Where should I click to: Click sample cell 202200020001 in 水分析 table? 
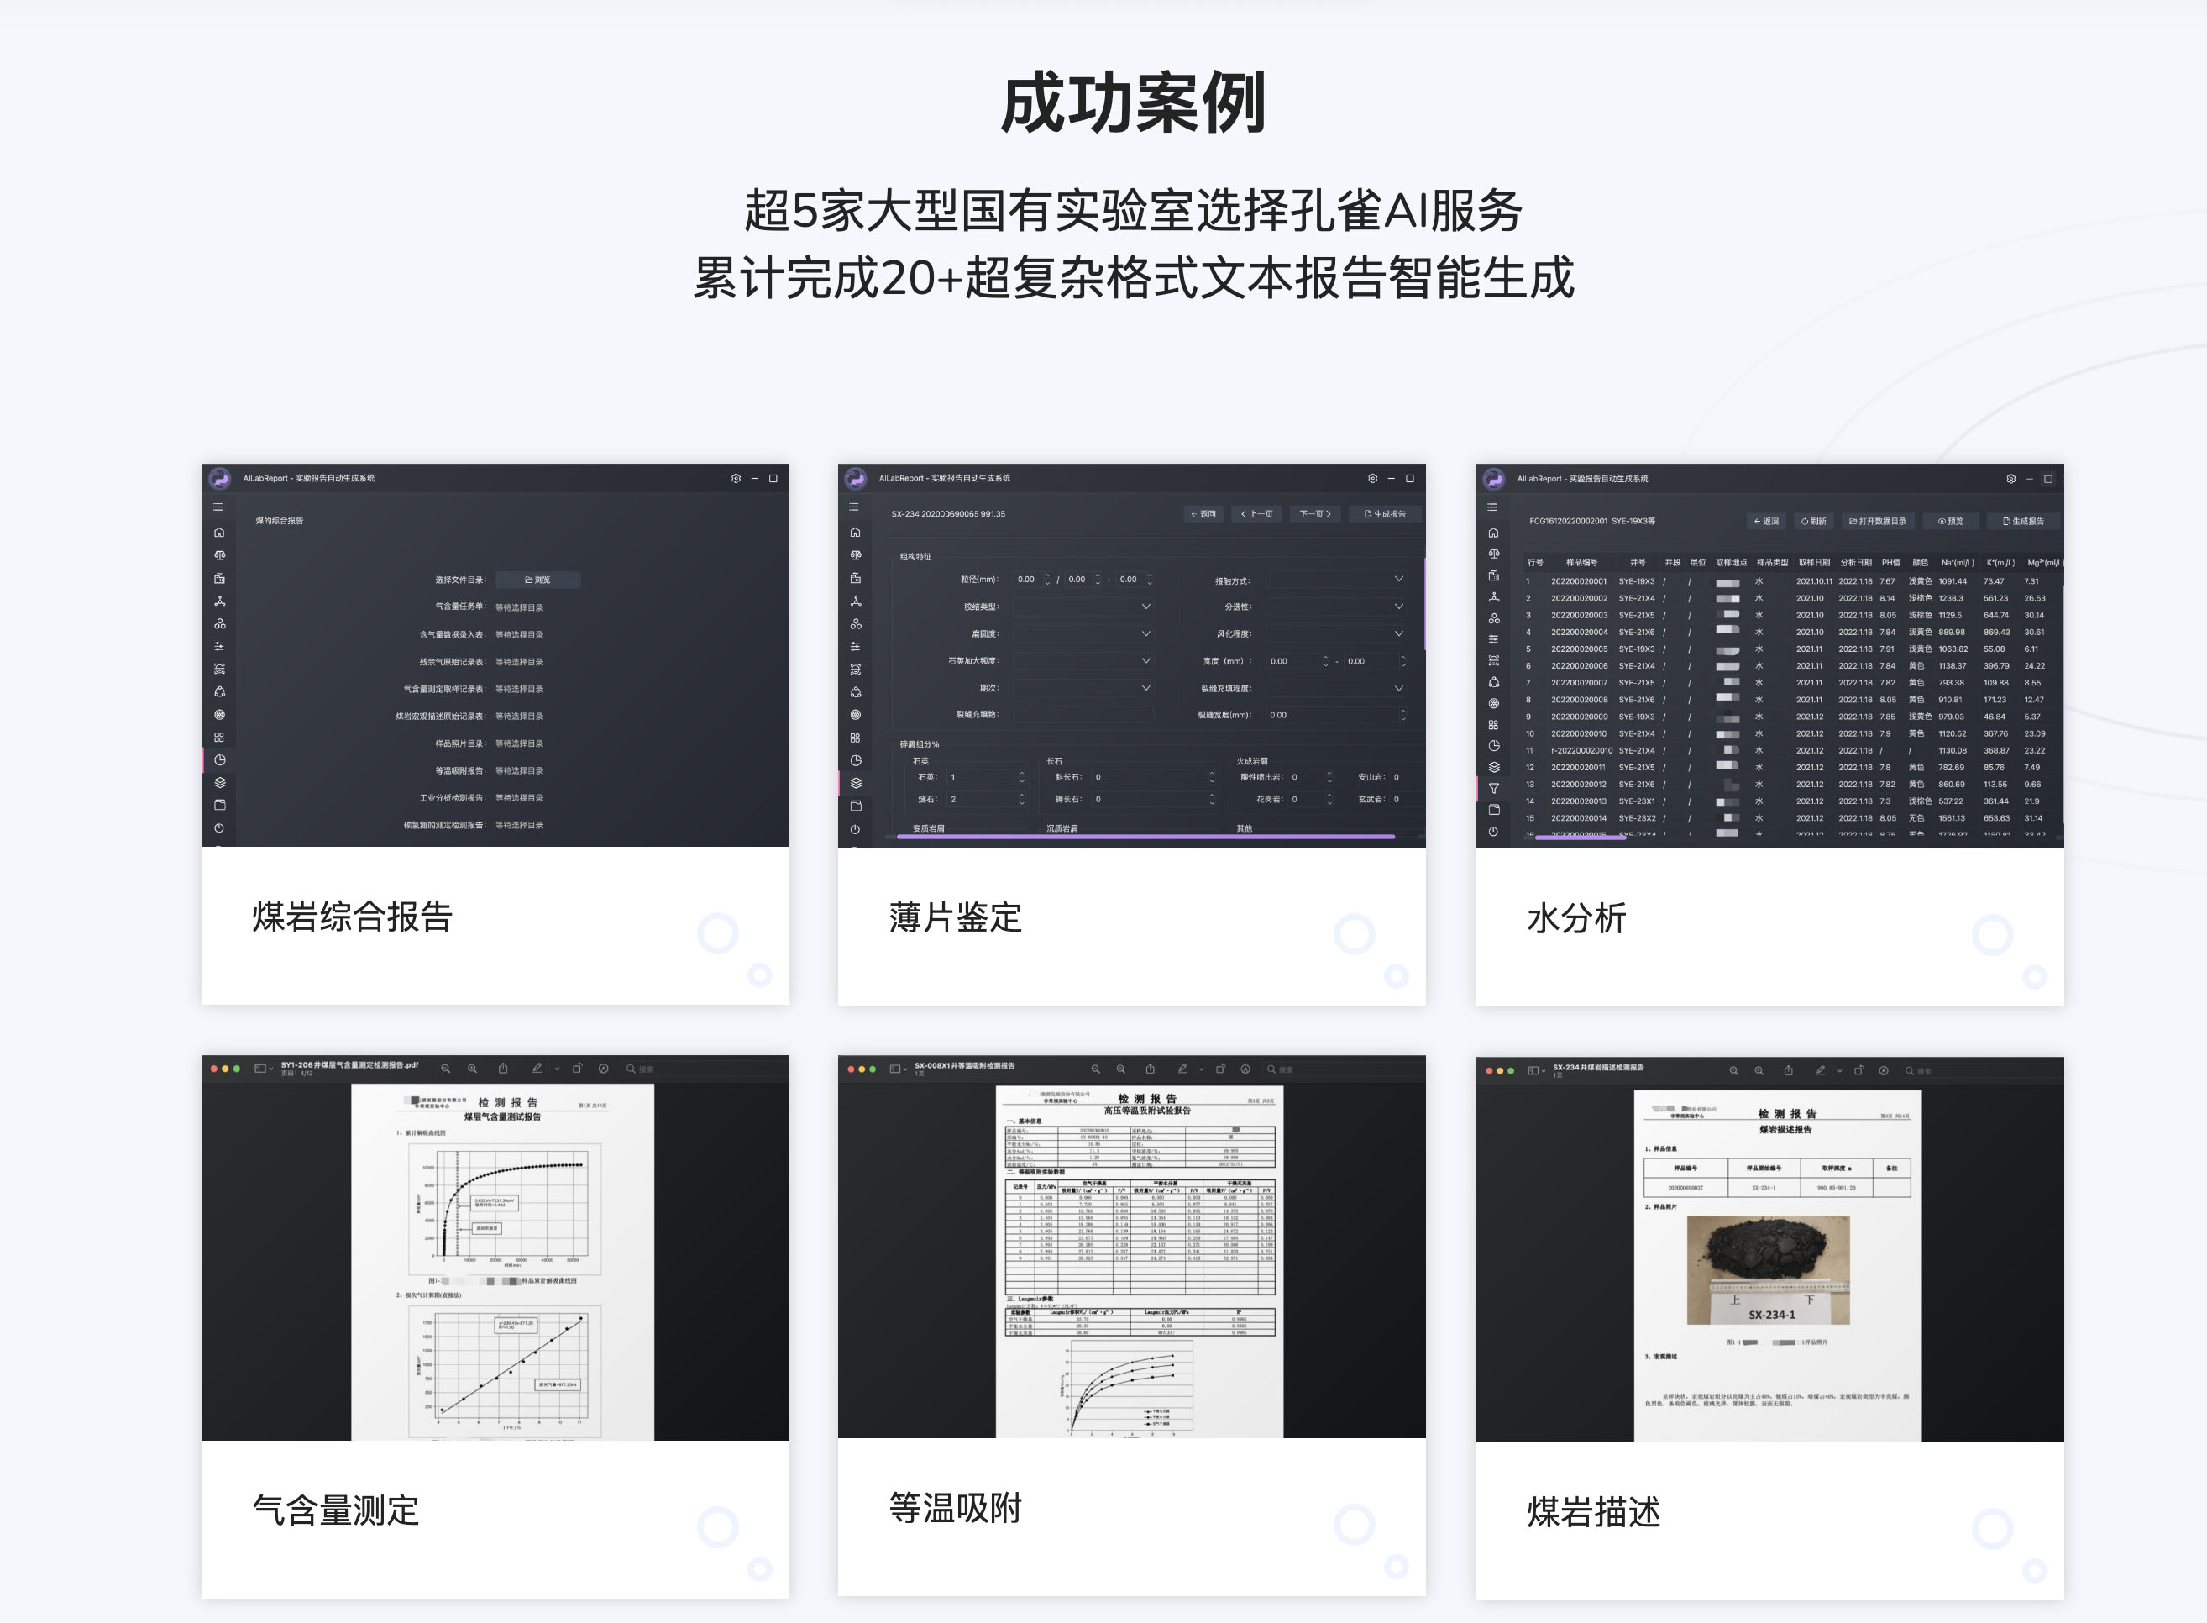coord(1580,581)
